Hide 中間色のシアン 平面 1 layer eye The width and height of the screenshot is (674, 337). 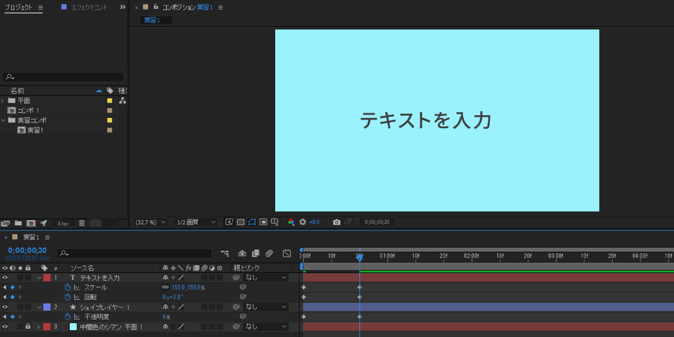(x=5, y=326)
